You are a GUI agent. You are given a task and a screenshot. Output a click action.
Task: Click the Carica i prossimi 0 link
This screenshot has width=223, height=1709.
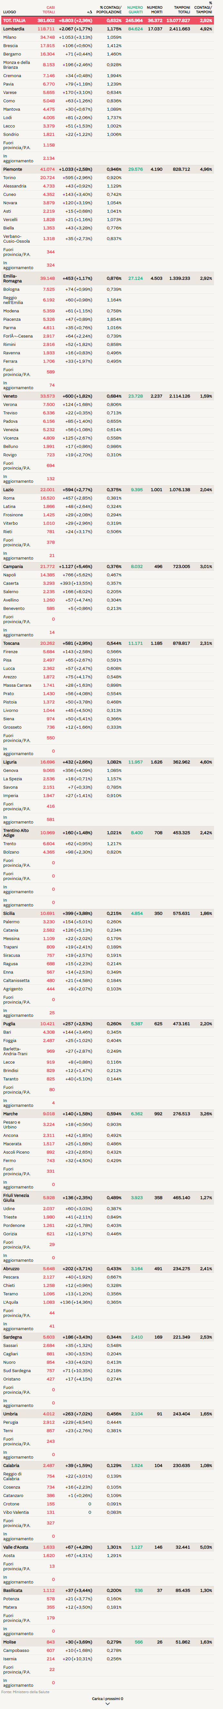coord(107,1698)
